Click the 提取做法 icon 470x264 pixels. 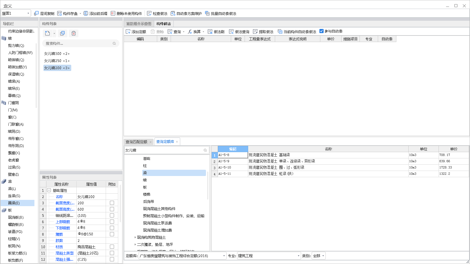point(255,32)
